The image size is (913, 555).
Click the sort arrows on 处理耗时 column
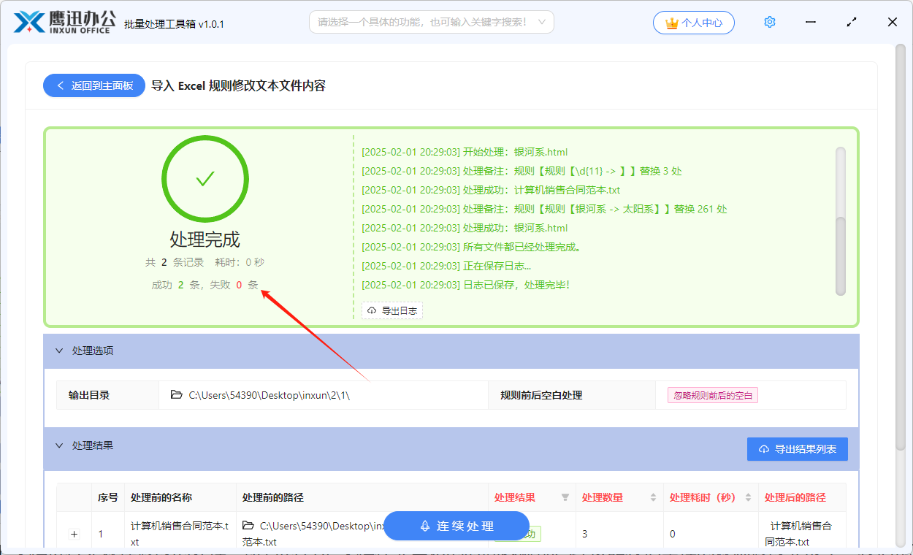[749, 497]
